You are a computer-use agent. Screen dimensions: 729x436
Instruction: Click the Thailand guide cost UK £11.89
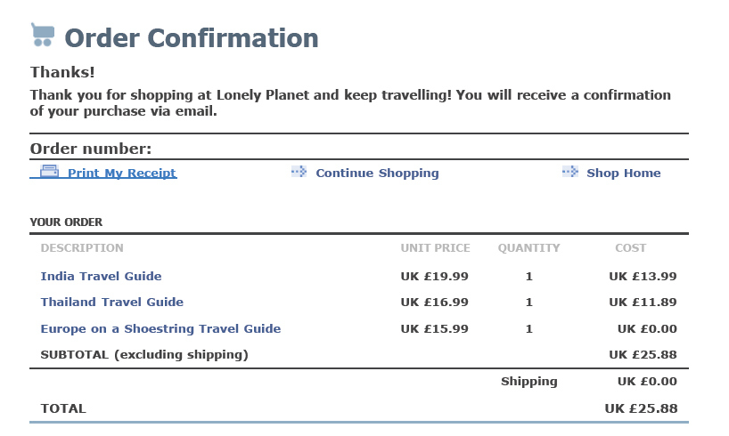click(643, 303)
